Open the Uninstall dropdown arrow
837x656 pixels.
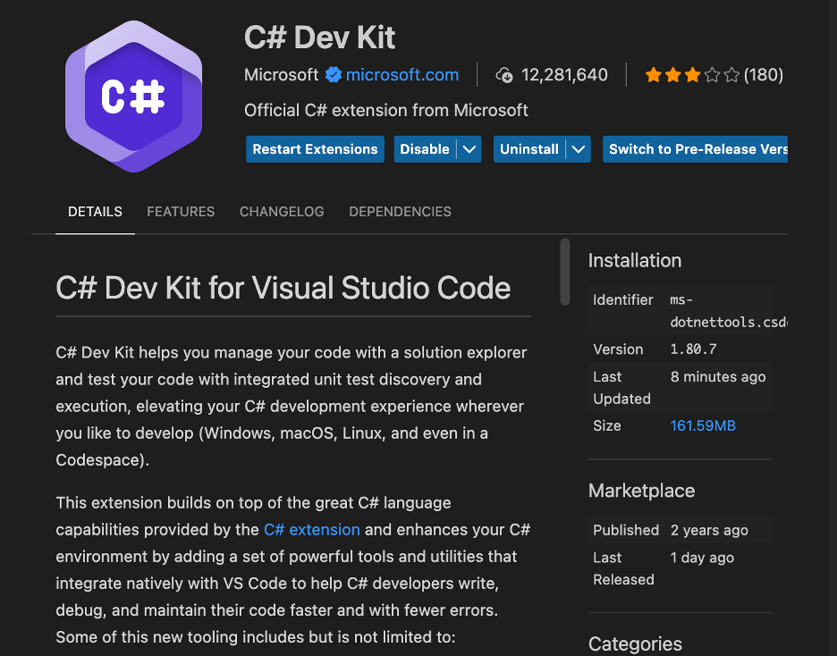pos(579,149)
